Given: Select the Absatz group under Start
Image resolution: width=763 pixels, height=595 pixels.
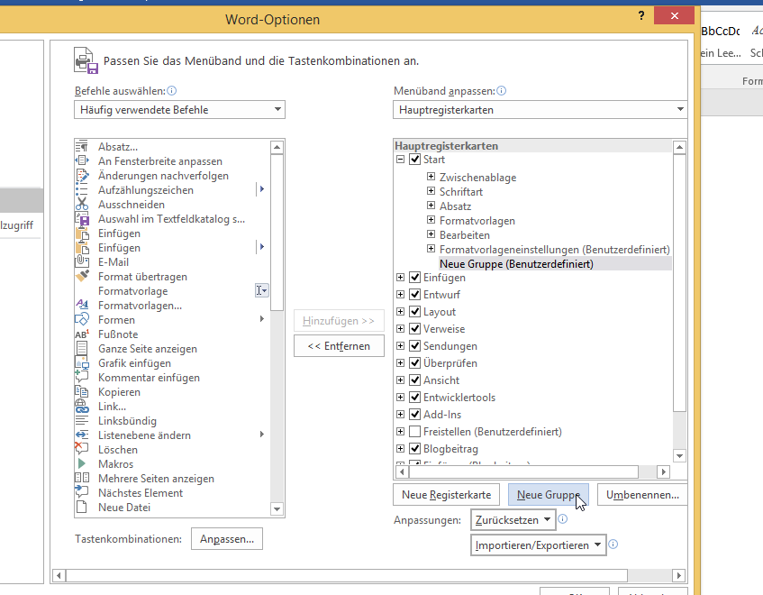Looking at the screenshot, I should [x=455, y=206].
